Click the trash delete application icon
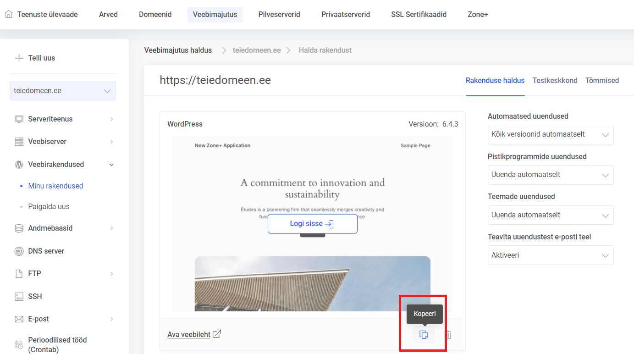Image resolution: width=634 pixels, height=354 pixels. (x=448, y=335)
